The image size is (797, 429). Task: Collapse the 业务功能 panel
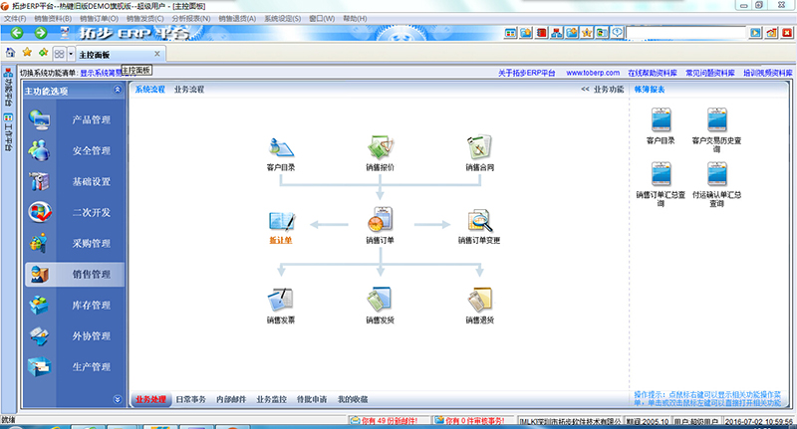click(586, 90)
